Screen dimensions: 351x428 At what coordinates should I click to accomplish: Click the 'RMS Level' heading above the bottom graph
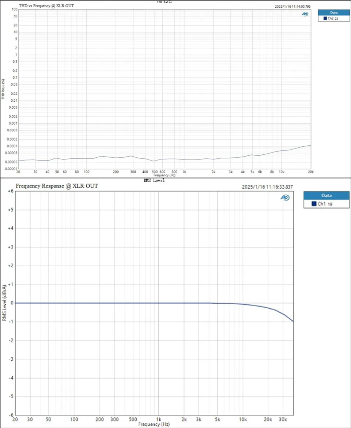[x=154, y=180]
